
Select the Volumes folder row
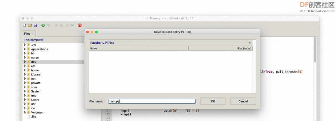pyautogui.click(x=54, y=112)
